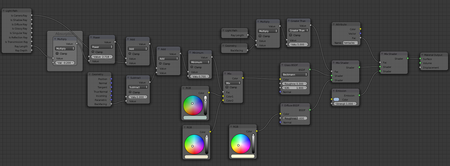Toggle Clamp on the Add node right of Power
The width and height of the screenshot is (450, 166).
pos(130,54)
